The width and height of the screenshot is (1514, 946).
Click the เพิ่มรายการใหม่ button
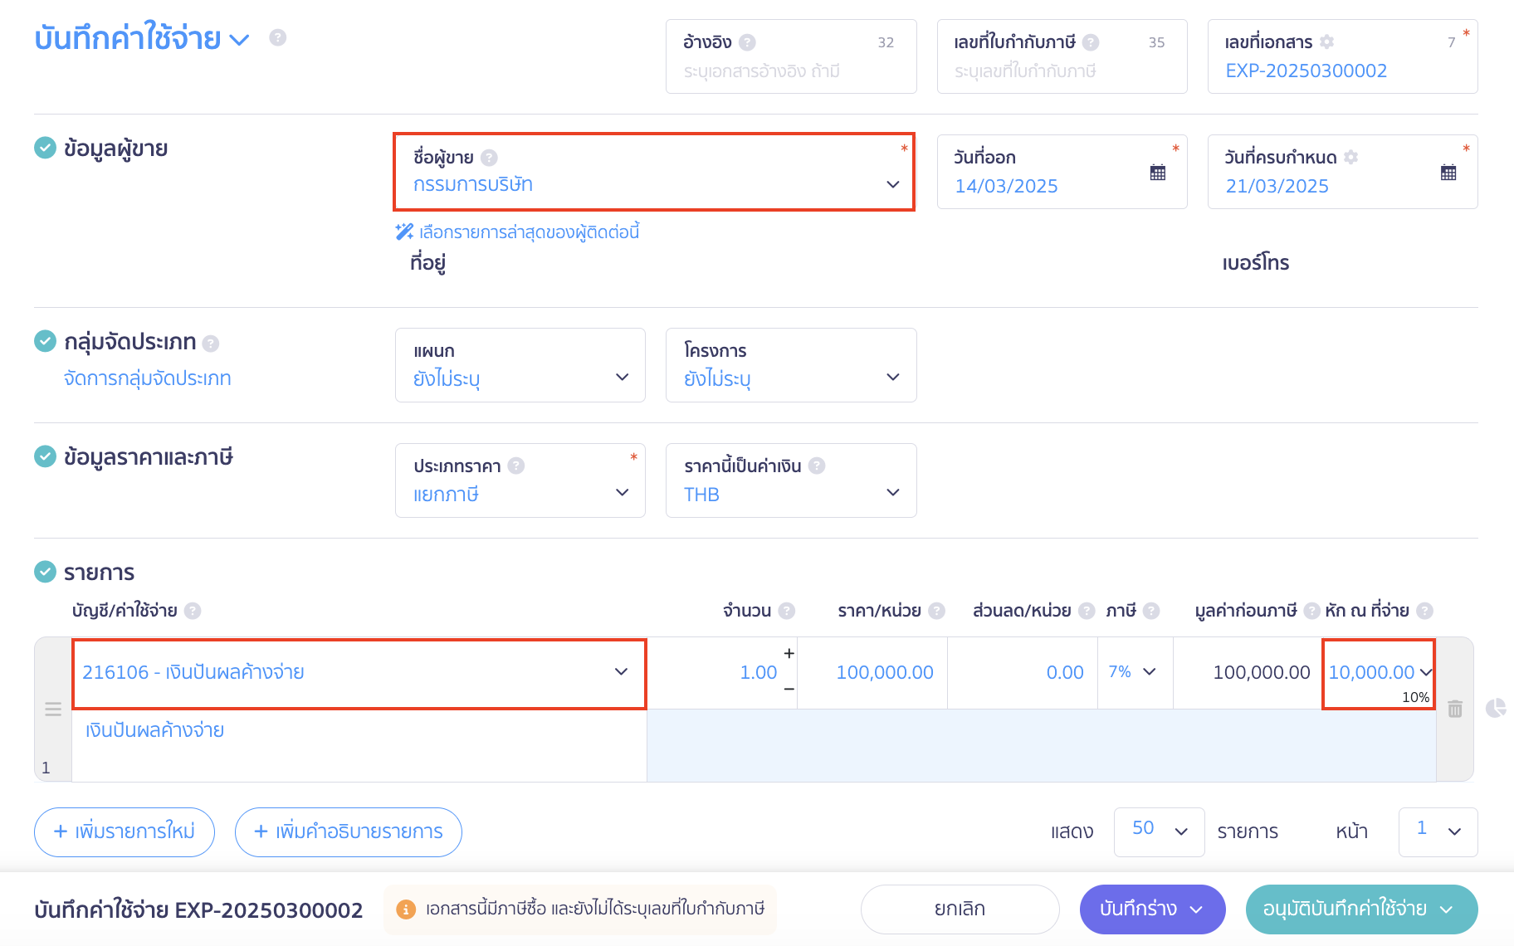tap(125, 831)
